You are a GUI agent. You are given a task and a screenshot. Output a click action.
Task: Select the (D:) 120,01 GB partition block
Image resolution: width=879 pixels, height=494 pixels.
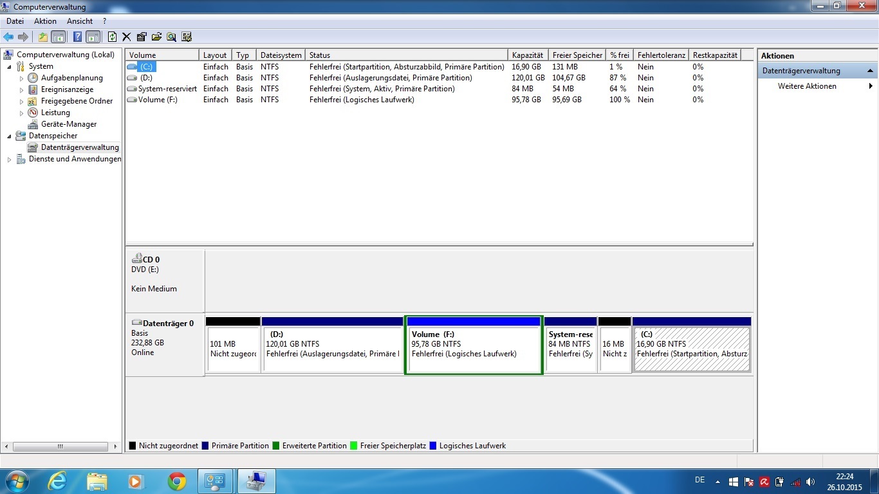click(332, 344)
